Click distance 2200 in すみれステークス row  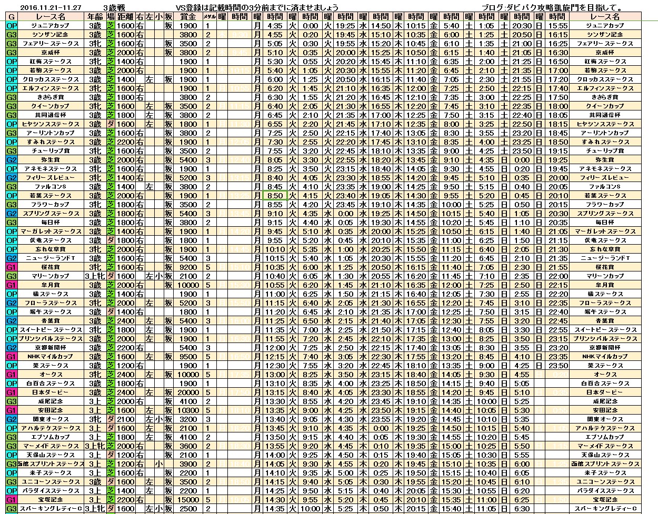[x=125, y=142]
